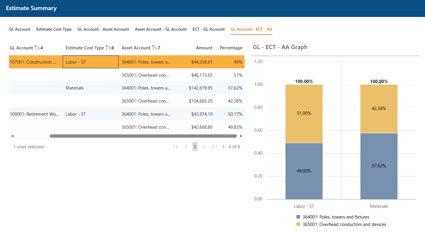Toggle legend 365001: Overhead conductors and devices

pos(341,224)
